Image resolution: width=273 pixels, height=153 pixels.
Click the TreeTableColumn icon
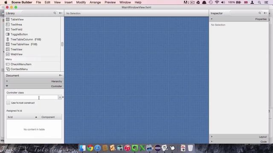click(8, 40)
